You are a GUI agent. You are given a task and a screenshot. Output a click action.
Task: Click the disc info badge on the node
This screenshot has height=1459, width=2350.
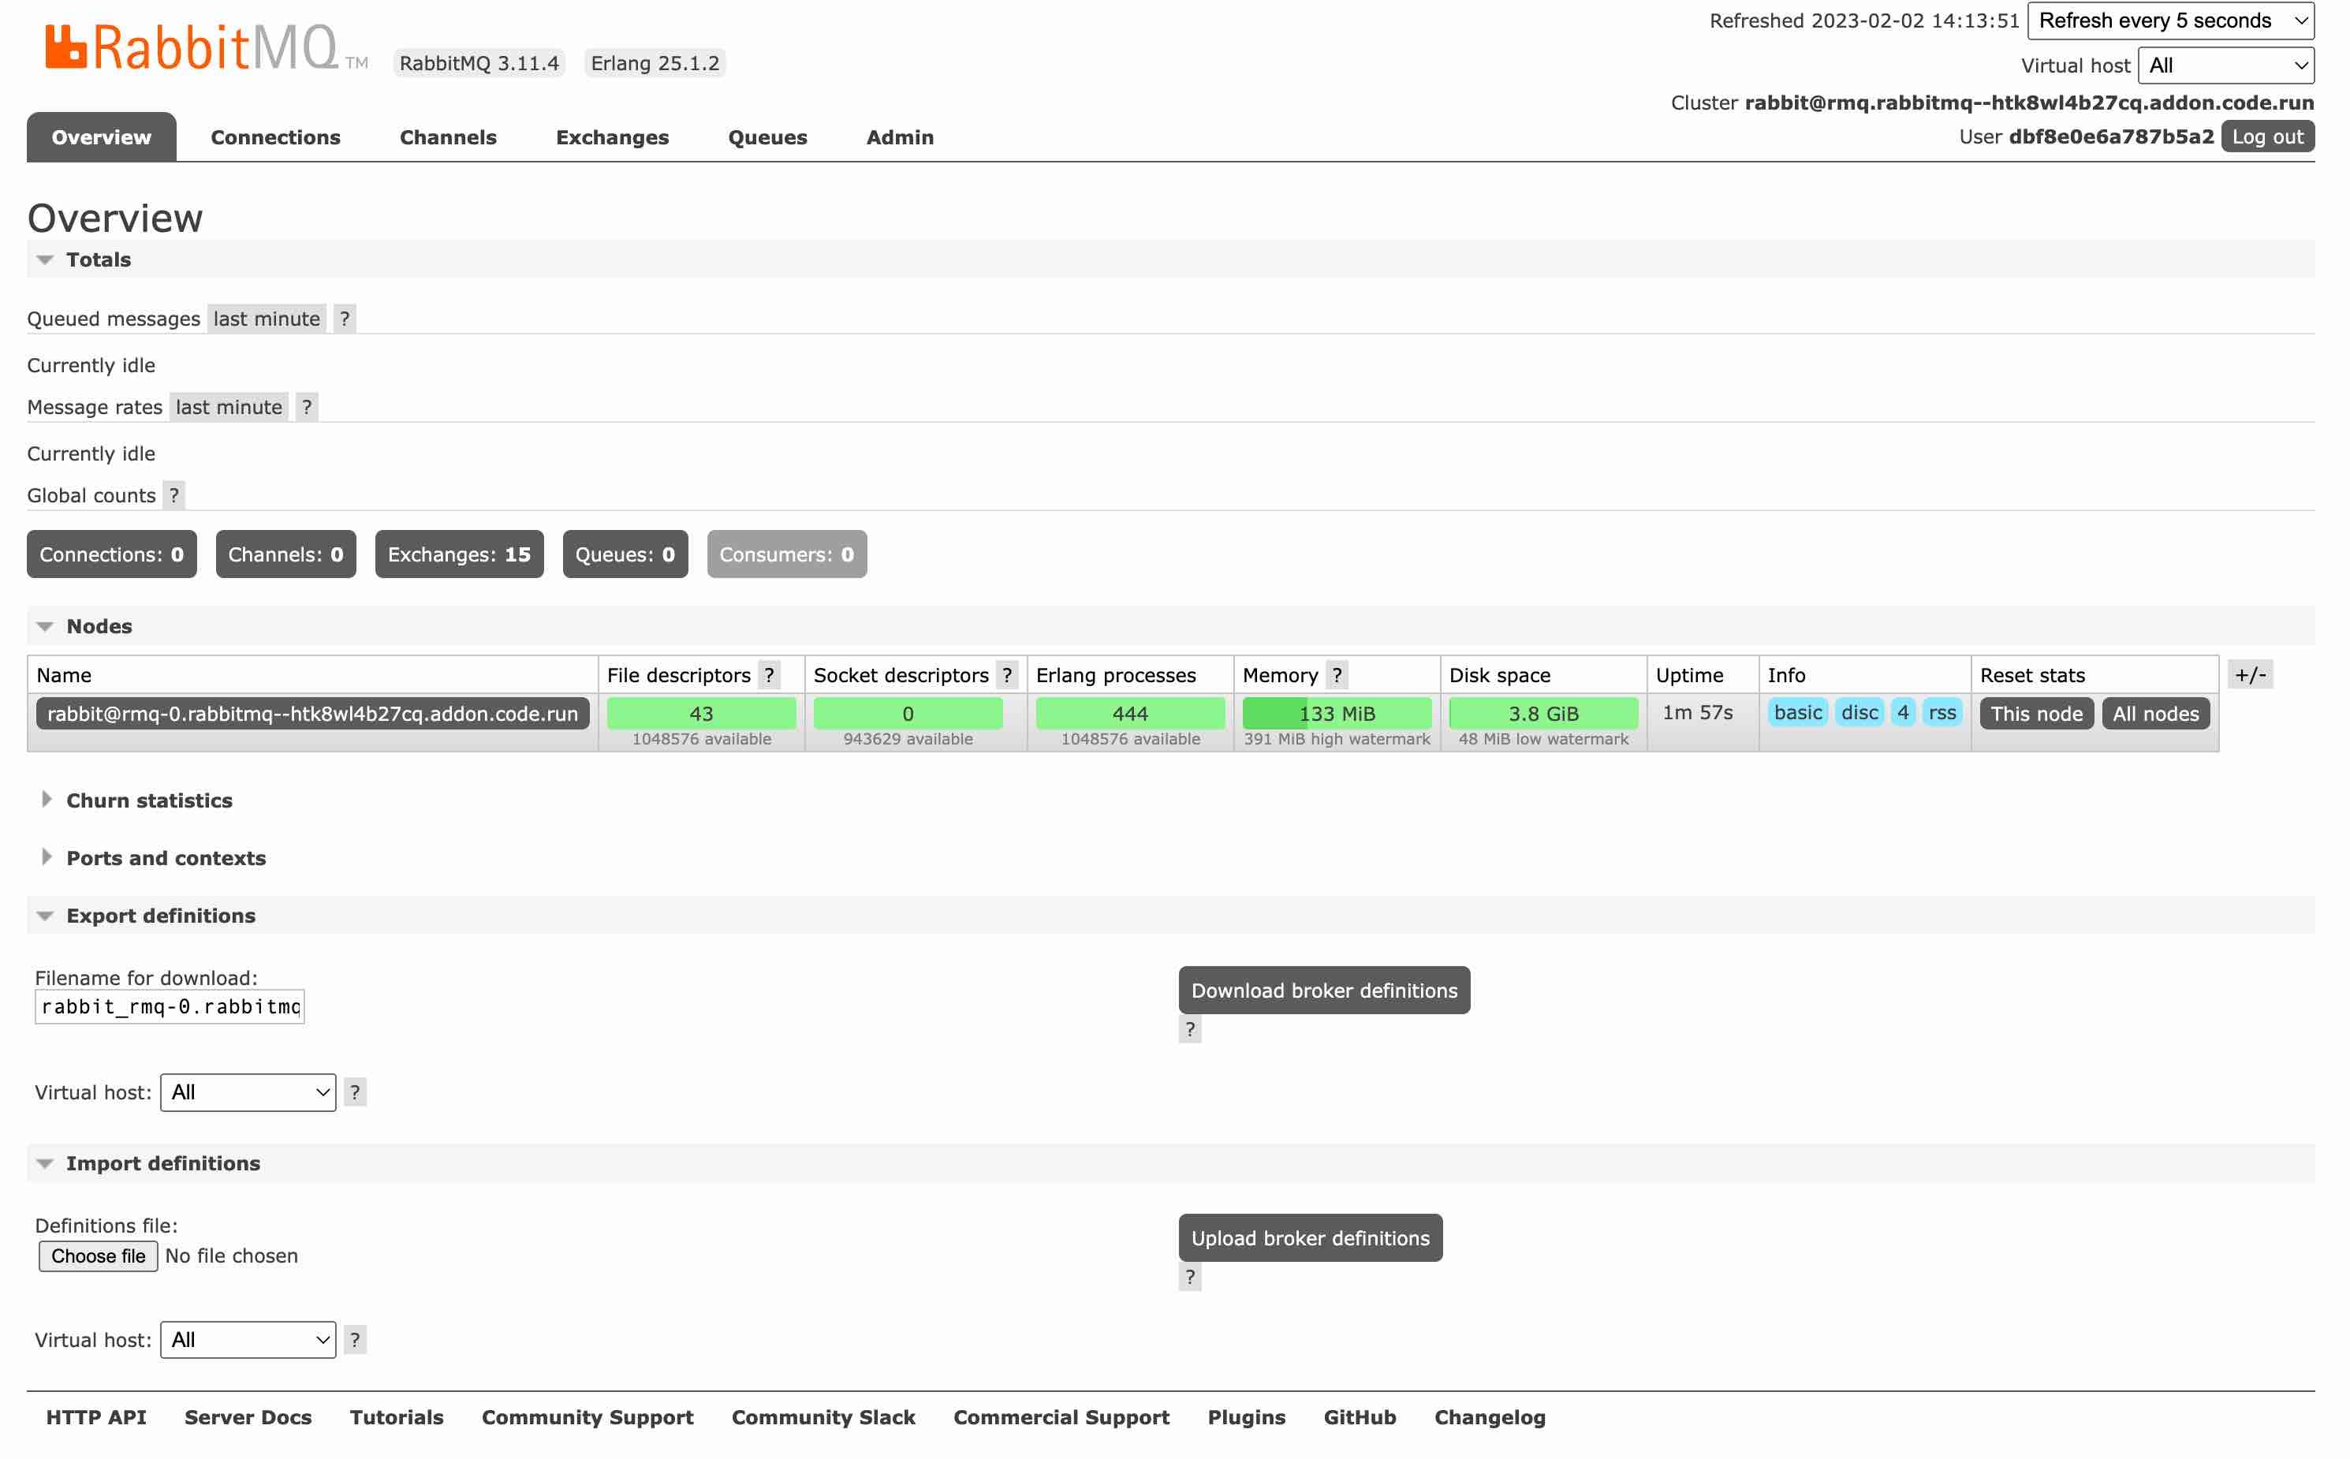point(1858,712)
